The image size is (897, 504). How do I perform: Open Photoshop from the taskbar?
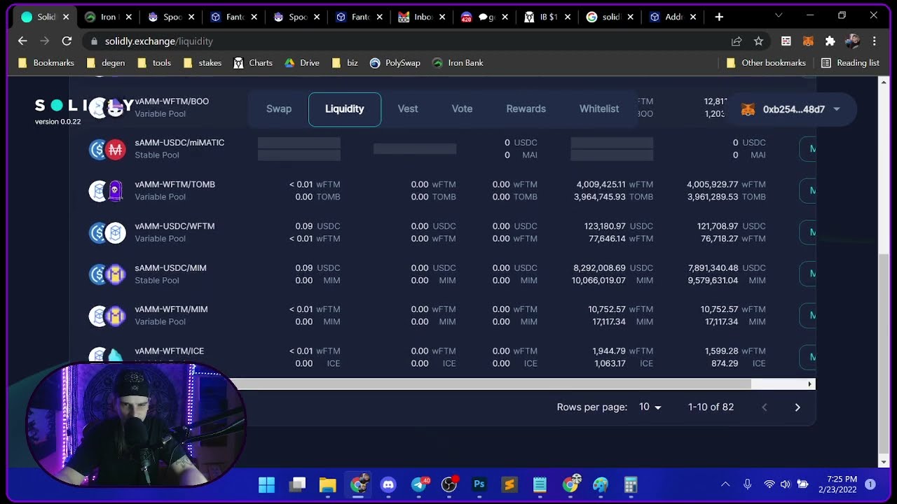[479, 484]
